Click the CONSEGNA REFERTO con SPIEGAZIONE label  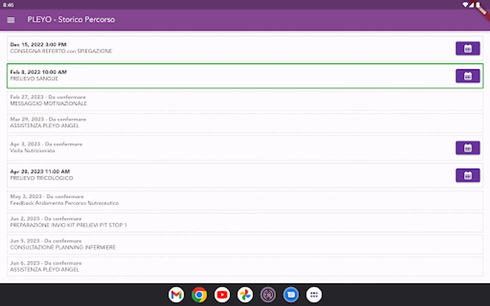tap(61, 51)
